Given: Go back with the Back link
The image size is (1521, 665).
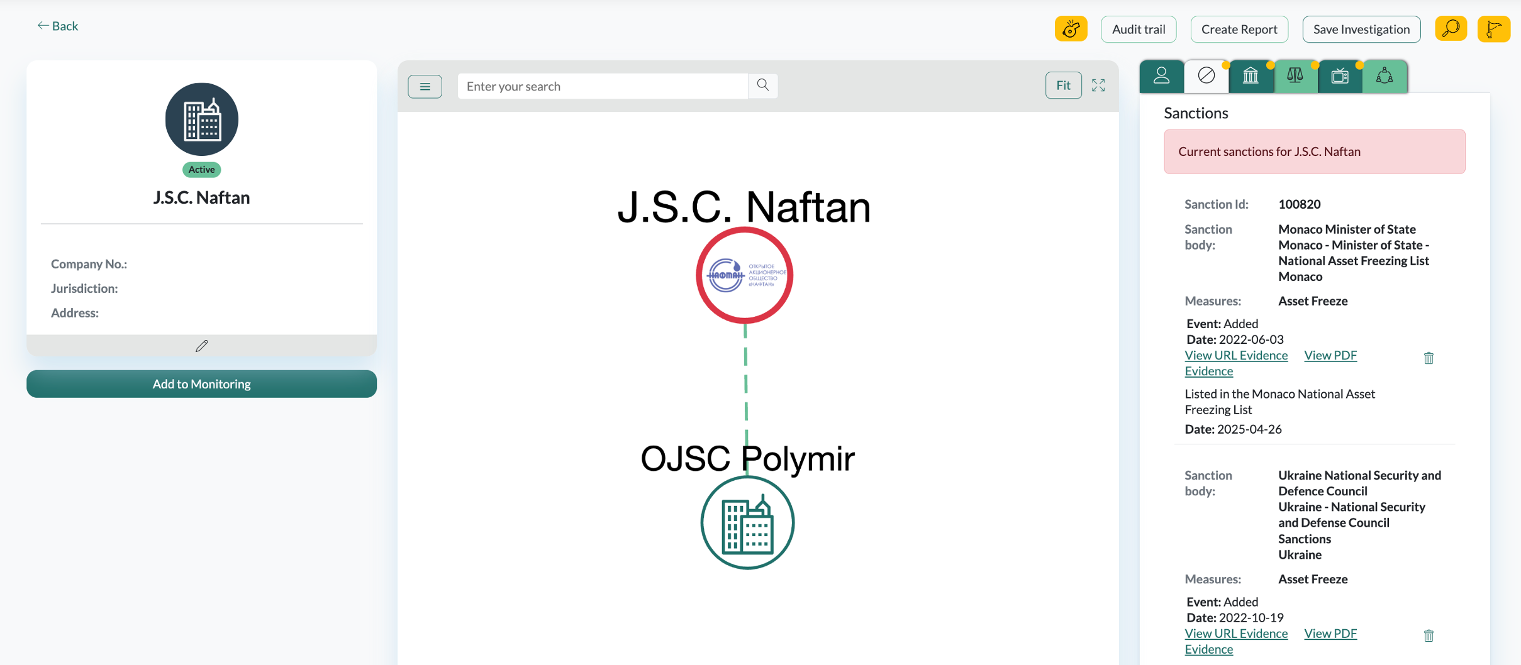Looking at the screenshot, I should 57,26.
